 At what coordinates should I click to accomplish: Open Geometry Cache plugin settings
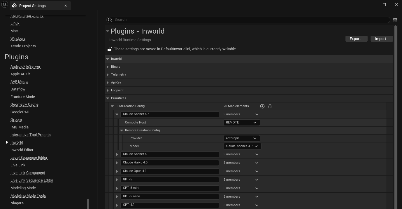click(24, 104)
